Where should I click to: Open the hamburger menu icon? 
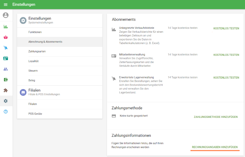pos(6,5)
